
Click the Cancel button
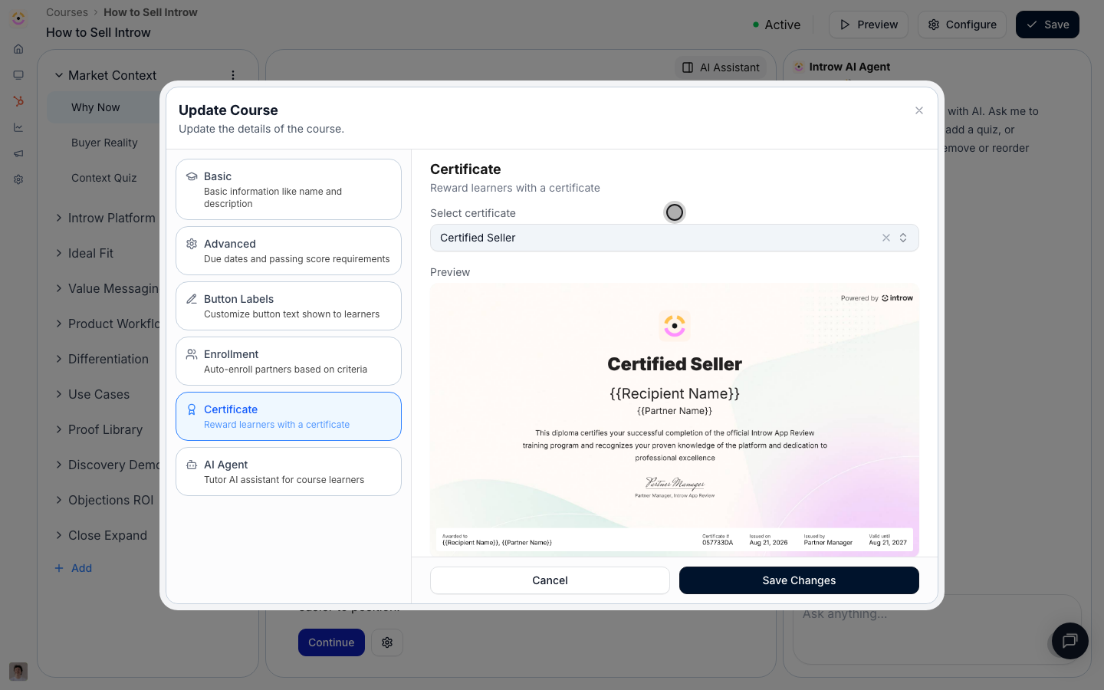pyautogui.click(x=550, y=580)
